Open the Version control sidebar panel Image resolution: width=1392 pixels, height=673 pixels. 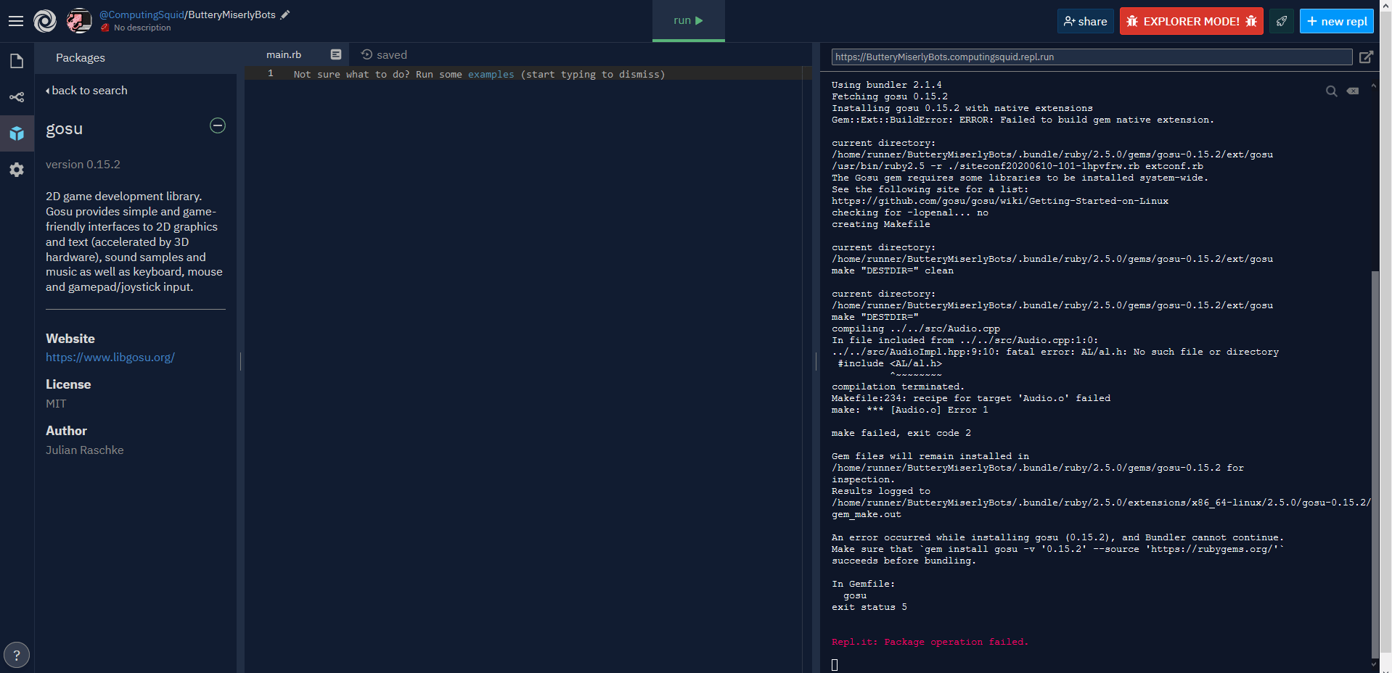[17, 97]
